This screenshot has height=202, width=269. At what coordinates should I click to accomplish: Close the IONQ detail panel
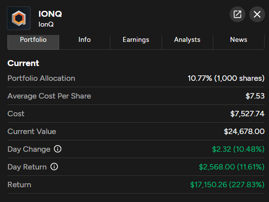click(257, 14)
